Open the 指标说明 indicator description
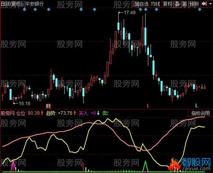 coord(201,113)
